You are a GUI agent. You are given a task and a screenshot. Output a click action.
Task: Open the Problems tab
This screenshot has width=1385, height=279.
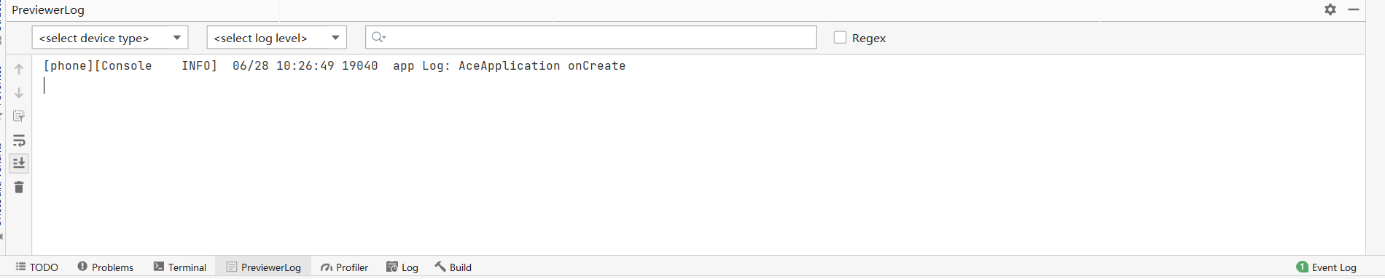[106, 267]
